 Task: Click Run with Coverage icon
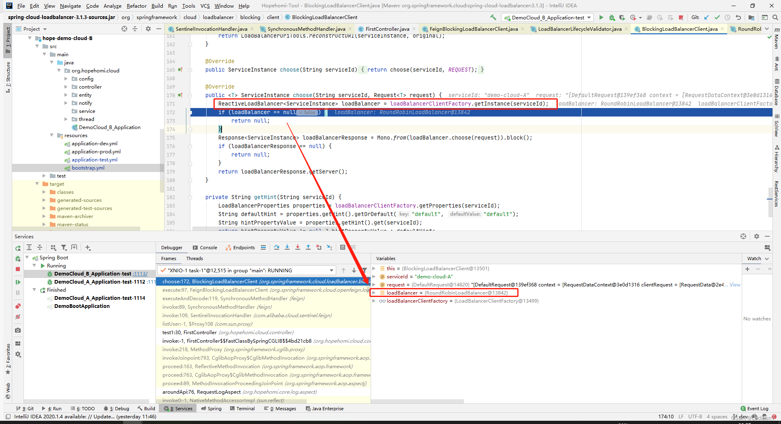pyautogui.click(x=622, y=17)
